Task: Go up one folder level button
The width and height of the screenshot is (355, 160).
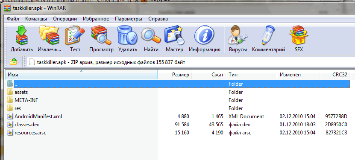Action: [x=13, y=61]
